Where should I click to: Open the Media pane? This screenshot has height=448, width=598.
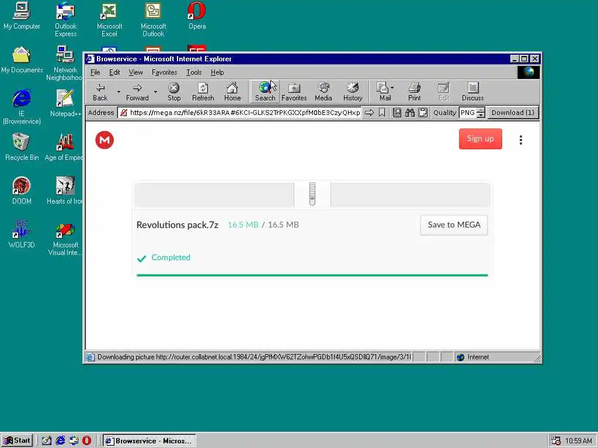[324, 92]
